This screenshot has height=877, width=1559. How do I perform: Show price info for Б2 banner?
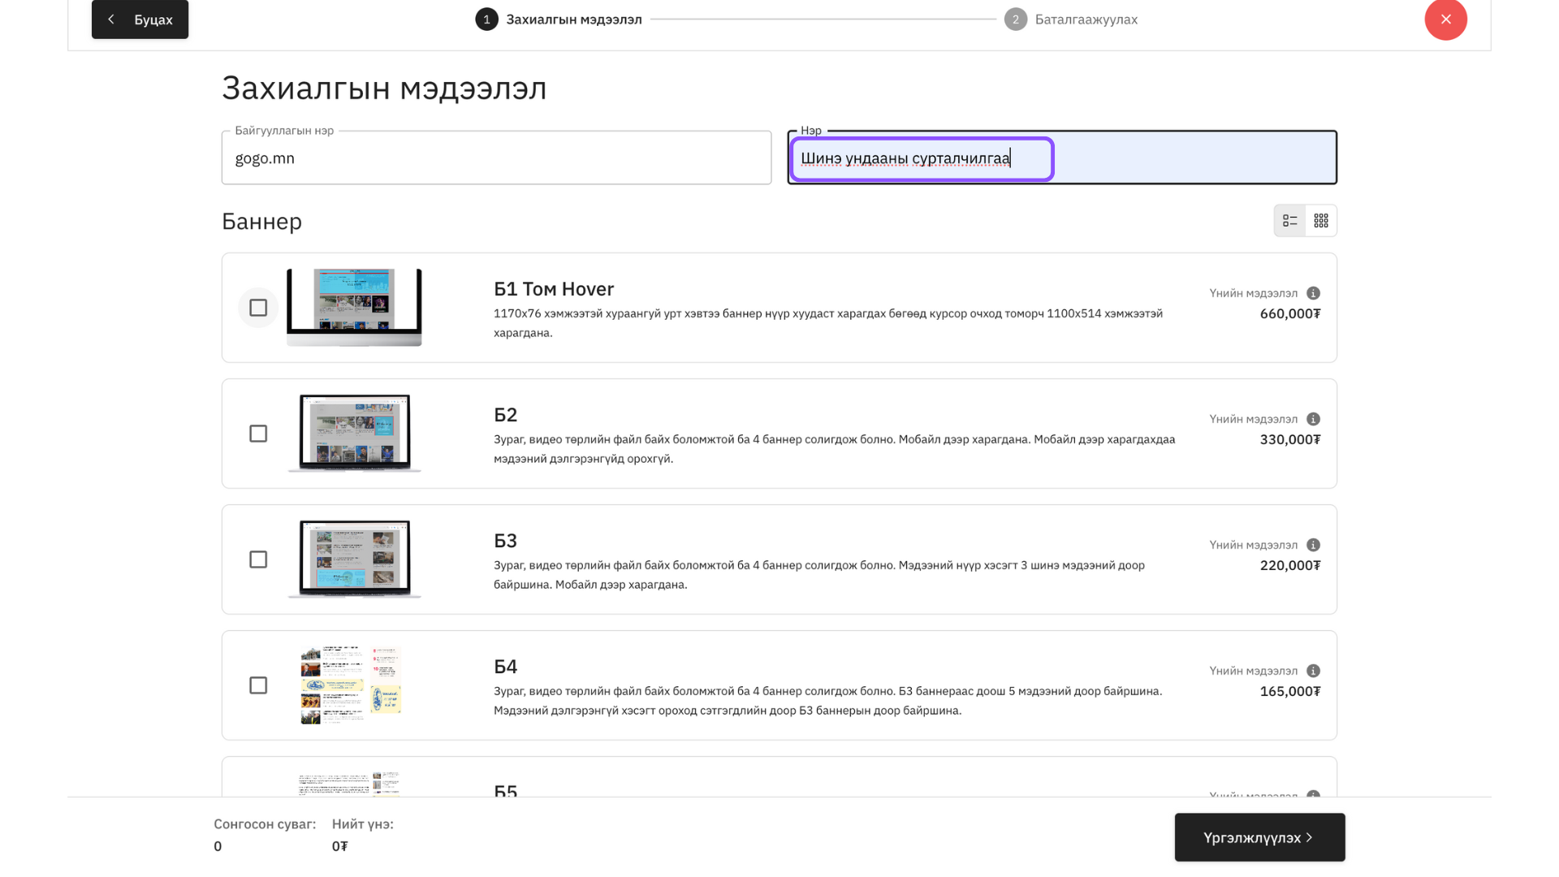[x=1313, y=419]
